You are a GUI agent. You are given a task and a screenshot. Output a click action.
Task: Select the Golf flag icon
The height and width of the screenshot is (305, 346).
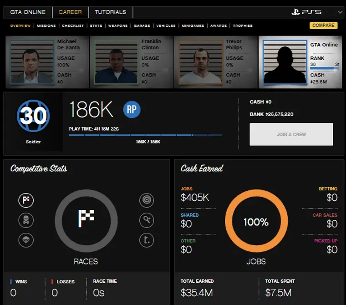[x=147, y=240]
